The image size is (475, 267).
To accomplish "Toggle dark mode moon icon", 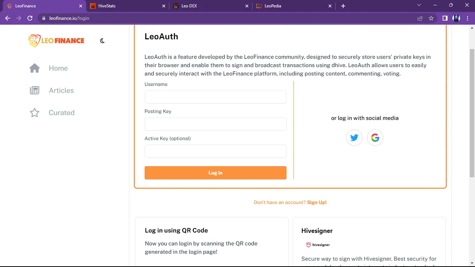I will pos(102,41).
